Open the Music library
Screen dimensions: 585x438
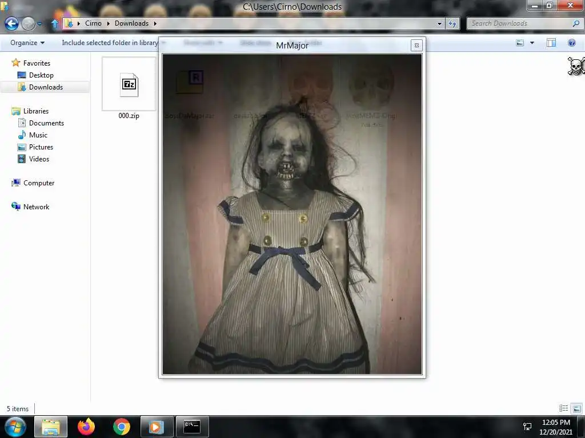(x=38, y=135)
